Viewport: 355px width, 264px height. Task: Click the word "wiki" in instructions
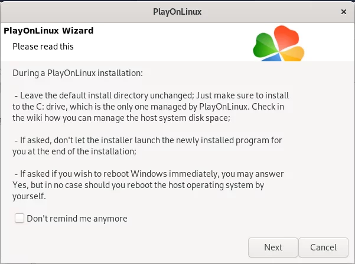tap(34, 118)
